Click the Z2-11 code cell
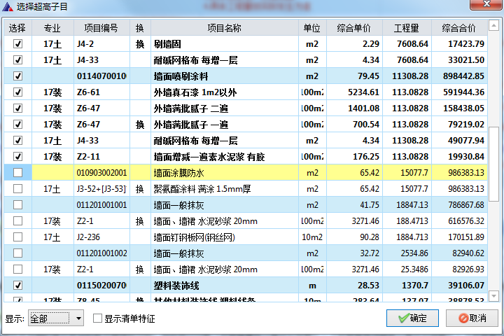This screenshot has width=504, height=336. coord(101,157)
